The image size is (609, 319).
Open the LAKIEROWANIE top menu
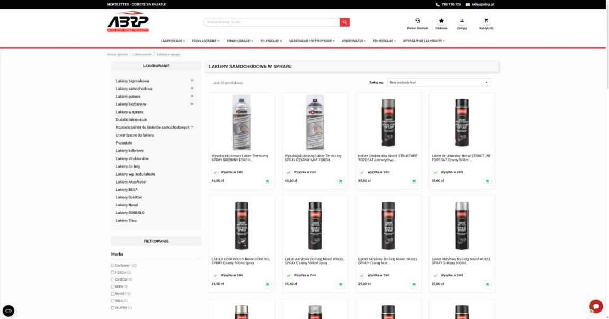(173, 41)
